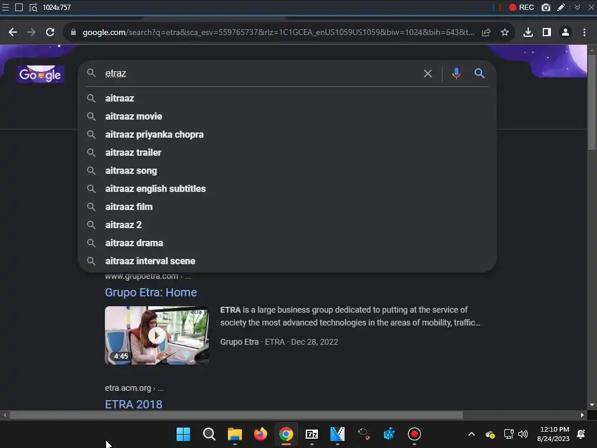Switch to Chrome on the taskbar
597x448 pixels.
pos(286,434)
